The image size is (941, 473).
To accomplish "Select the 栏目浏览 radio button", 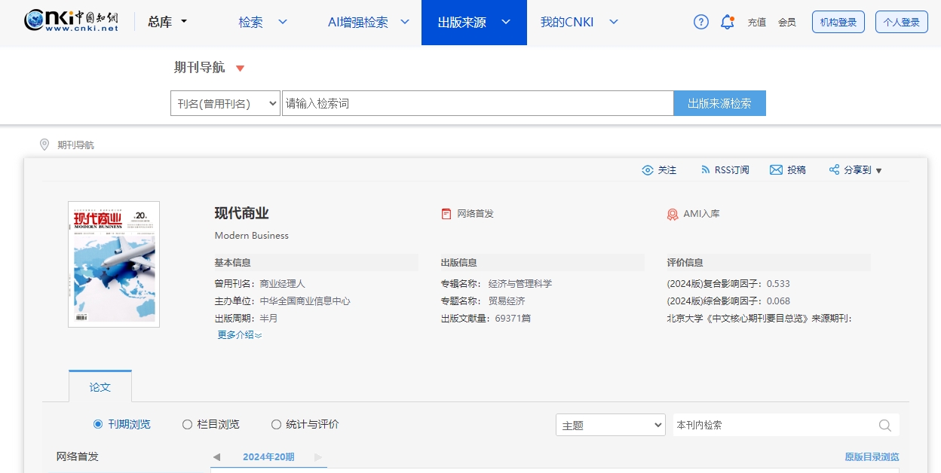I will (187, 424).
